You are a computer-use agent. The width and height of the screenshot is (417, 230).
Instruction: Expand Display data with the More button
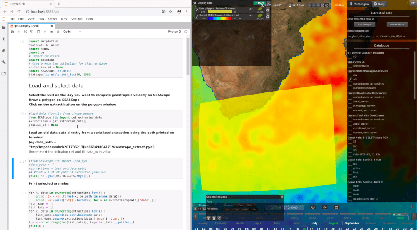[259, 3]
